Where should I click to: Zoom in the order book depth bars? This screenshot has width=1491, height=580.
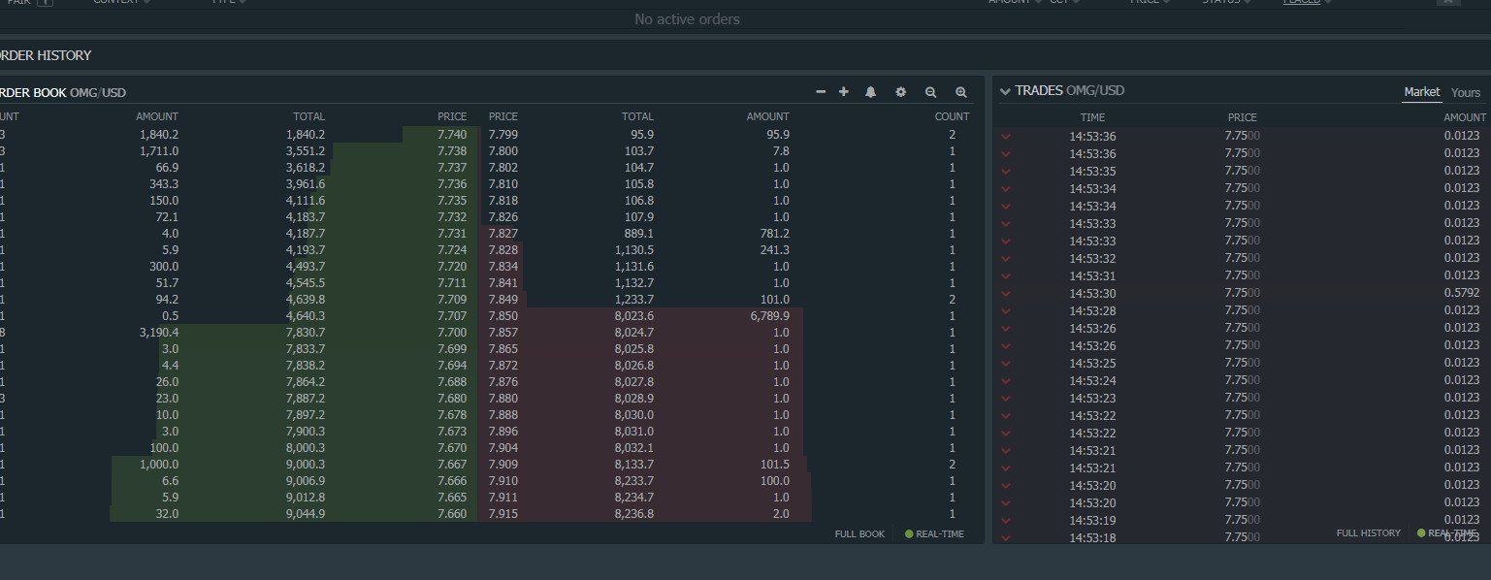coord(961,92)
